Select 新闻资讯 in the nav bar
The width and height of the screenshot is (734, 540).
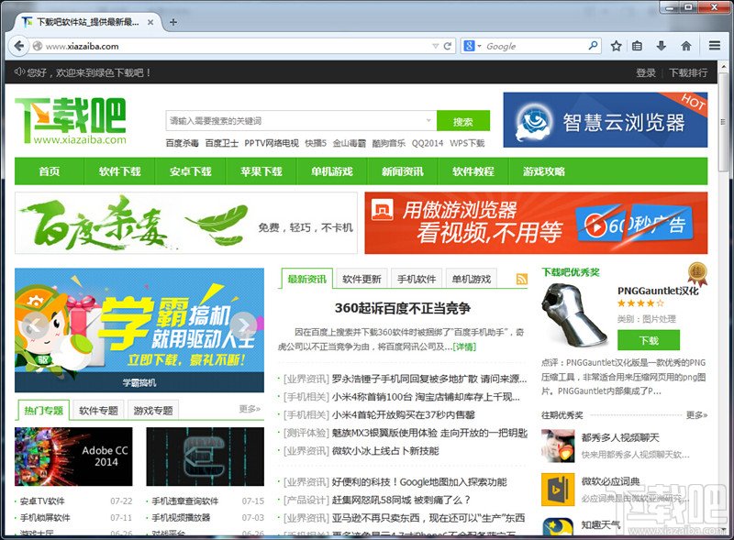(403, 171)
